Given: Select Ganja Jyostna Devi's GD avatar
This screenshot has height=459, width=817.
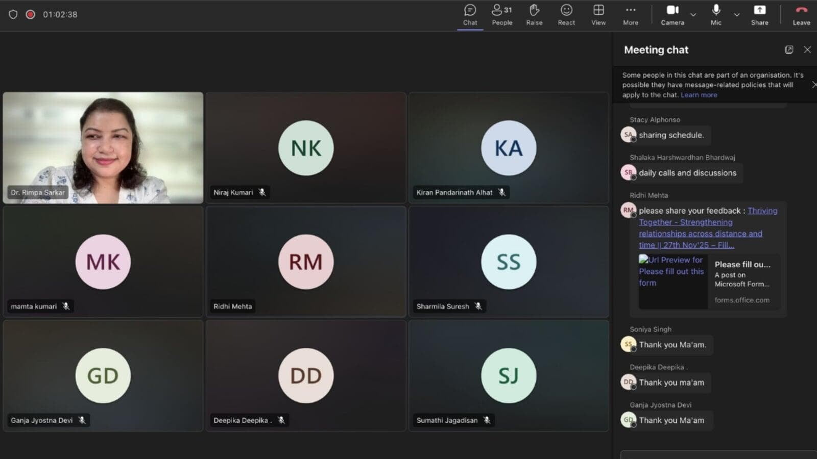Looking at the screenshot, I should pos(103,375).
